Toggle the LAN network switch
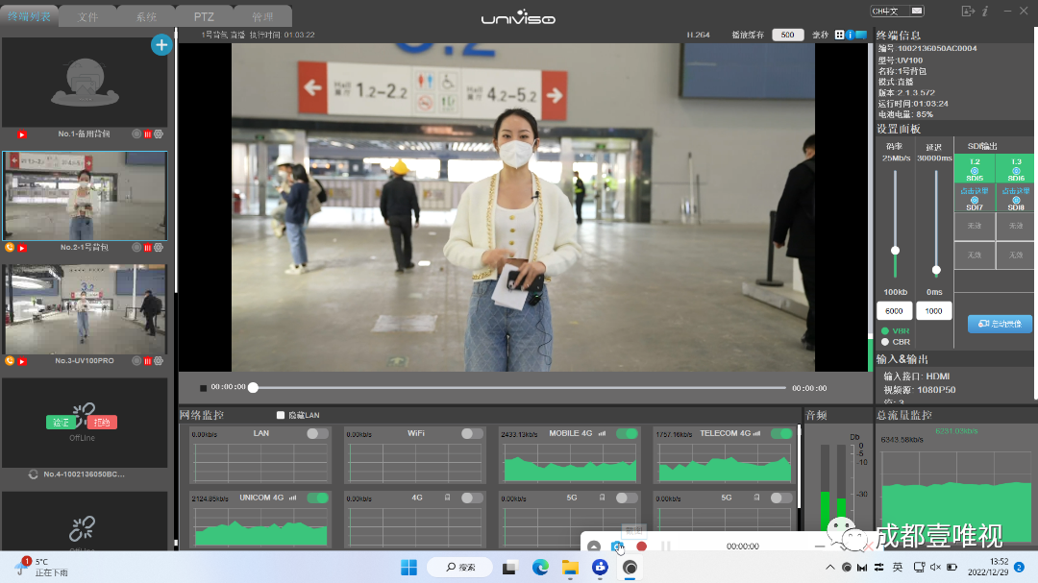This screenshot has width=1038, height=583. click(317, 433)
